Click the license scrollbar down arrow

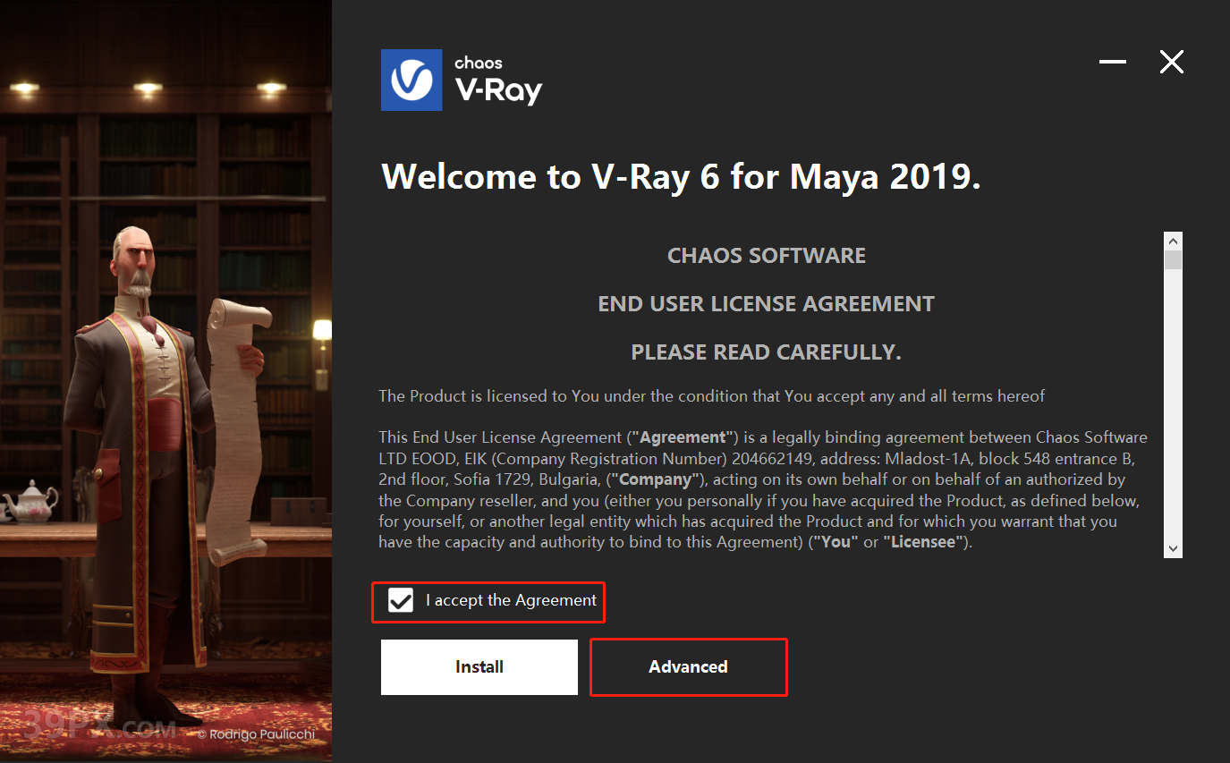(x=1173, y=548)
